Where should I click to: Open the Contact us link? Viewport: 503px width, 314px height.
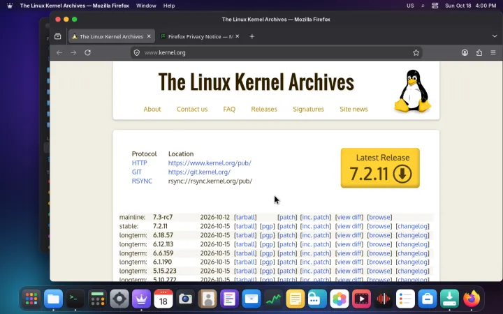coord(192,110)
